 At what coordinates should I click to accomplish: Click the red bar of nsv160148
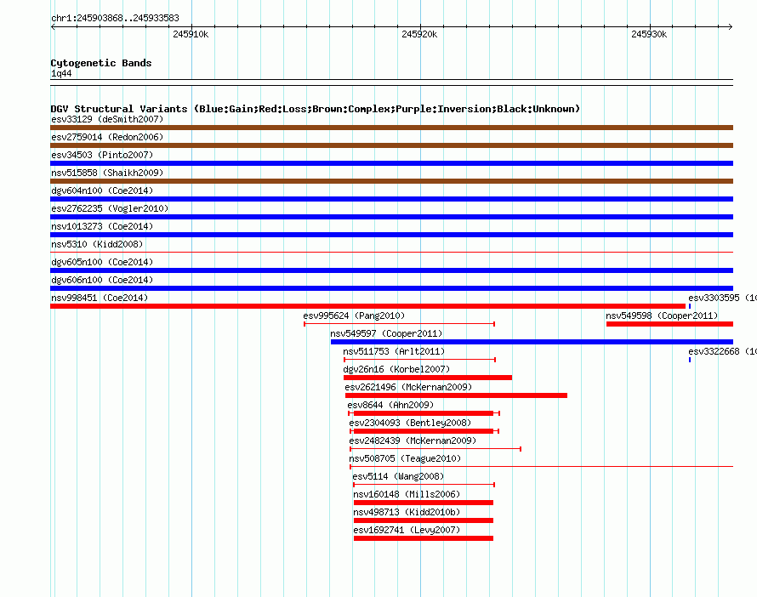pos(424,503)
